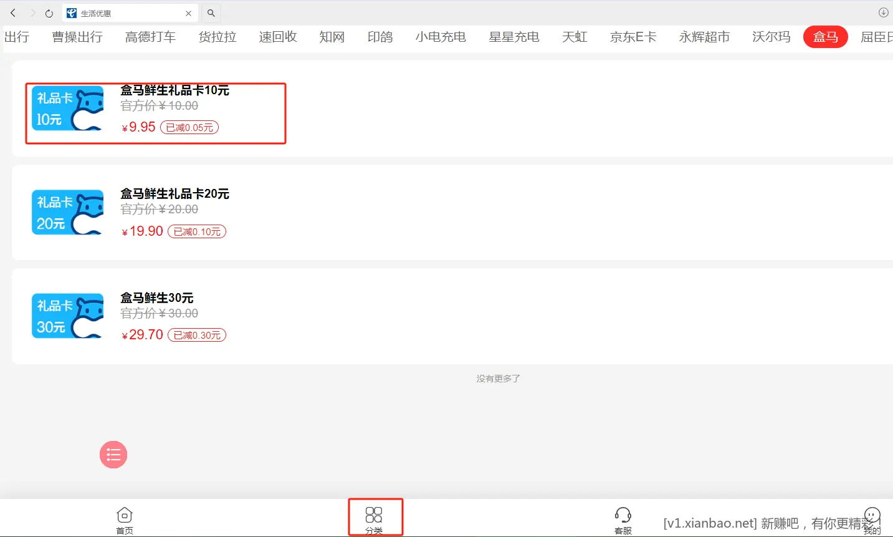The image size is (893, 537).
Task: Open the 20元 gift card thumbnail
Action: pos(68,212)
